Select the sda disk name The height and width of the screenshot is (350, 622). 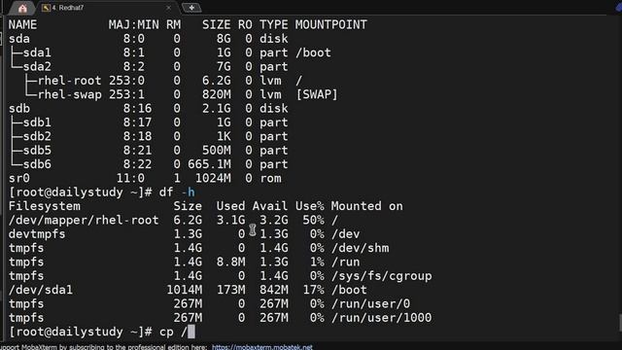pyautogui.click(x=19, y=39)
